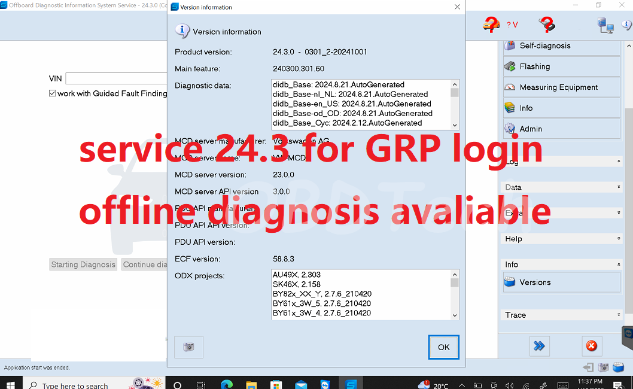Click the status bar camera icon

[604, 367]
